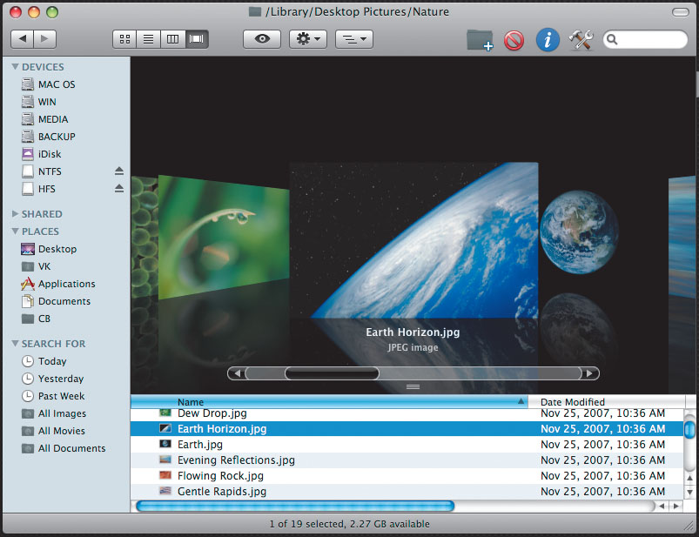
Task: Switch to list view
Action: point(149,39)
